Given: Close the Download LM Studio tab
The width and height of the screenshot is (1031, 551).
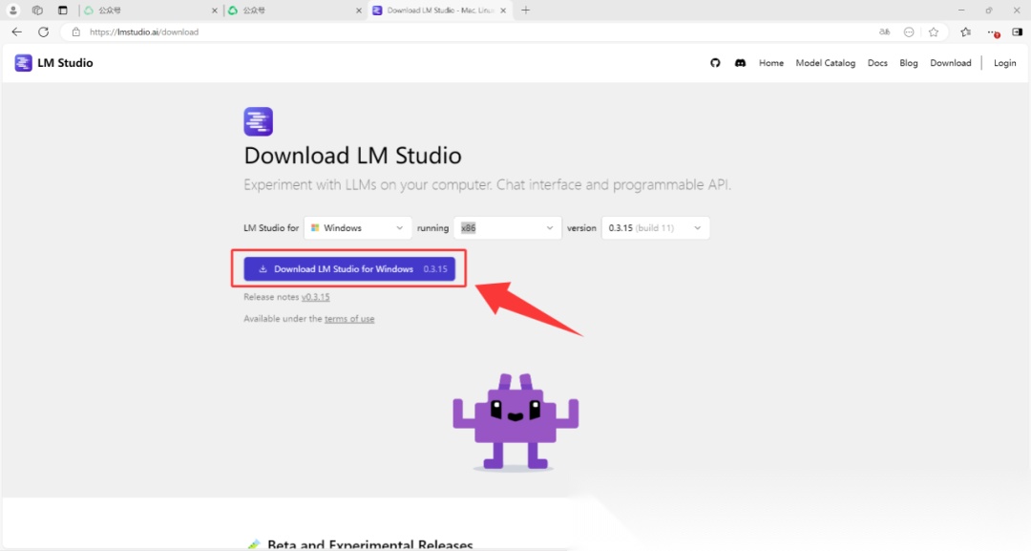Looking at the screenshot, I should point(503,11).
